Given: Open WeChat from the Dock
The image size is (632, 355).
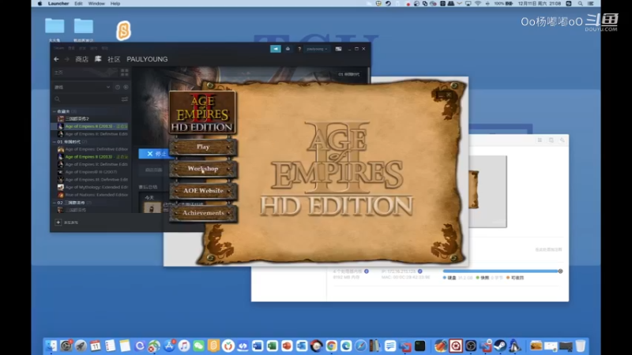Looking at the screenshot, I should [199, 346].
